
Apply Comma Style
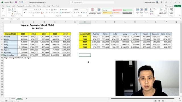pos(81,12)
